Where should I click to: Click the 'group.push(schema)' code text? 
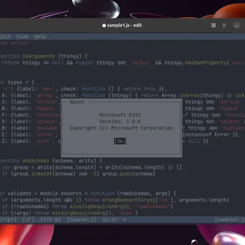click(129, 174)
